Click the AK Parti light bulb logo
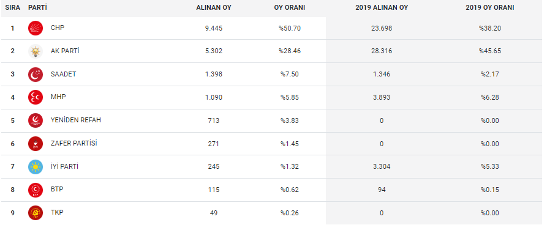 point(36,51)
